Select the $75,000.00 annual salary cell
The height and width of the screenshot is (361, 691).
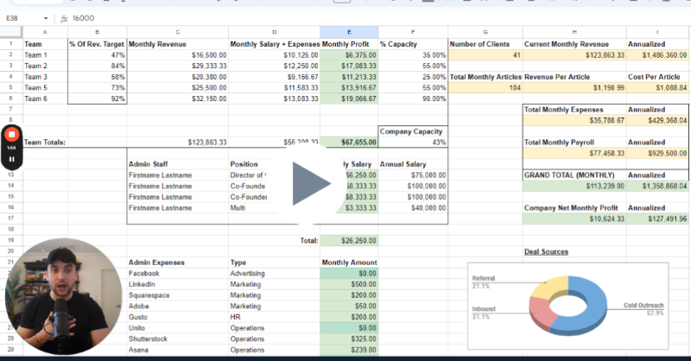coord(413,175)
